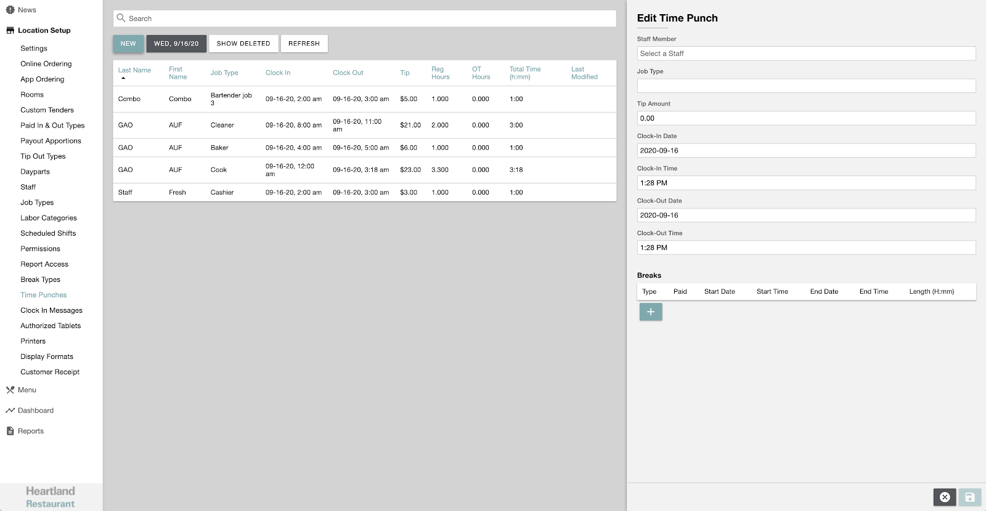Sort table by Last Name column

134,70
